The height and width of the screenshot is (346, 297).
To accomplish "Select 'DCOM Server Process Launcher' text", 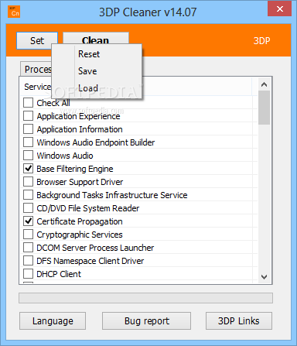I will (95, 248).
